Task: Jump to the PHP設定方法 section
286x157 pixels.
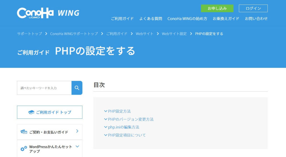Action: pyautogui.click(x=119, y=111)
